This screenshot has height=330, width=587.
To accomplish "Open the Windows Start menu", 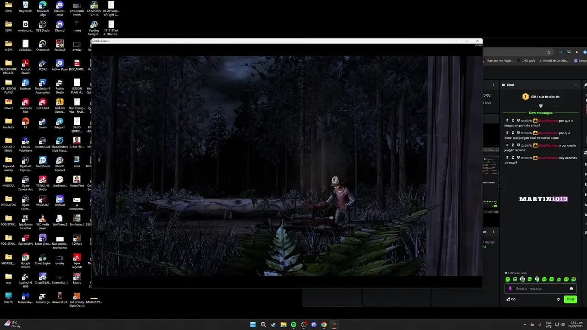I will click(x=253, y=324).
